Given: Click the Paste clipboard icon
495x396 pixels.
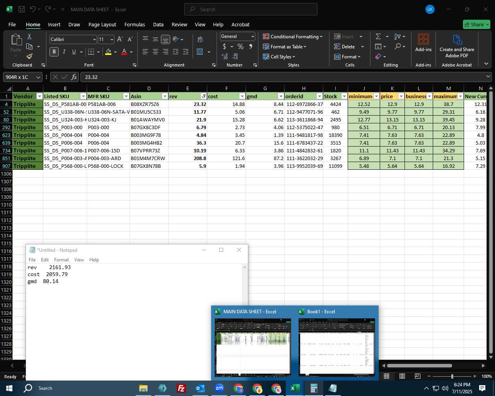Looking at the screenshot, I should [16, 40].
